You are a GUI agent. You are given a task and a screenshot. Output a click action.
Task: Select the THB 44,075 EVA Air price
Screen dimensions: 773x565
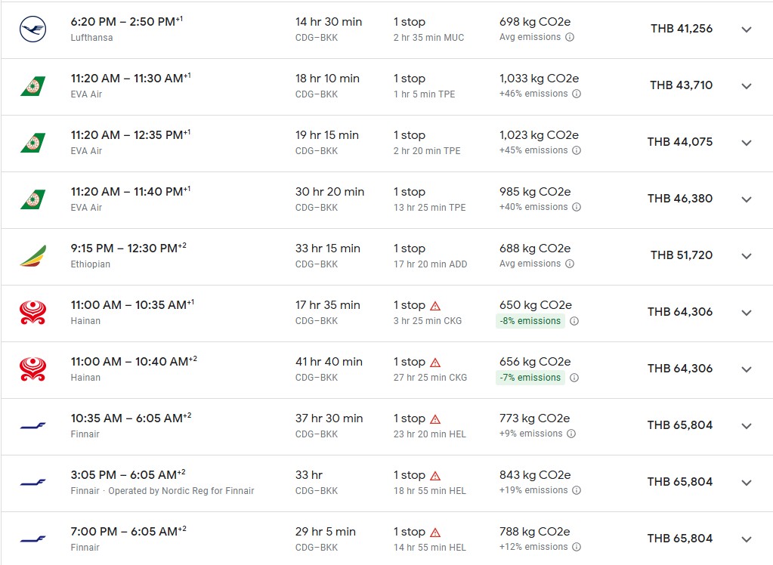(680, 142)
